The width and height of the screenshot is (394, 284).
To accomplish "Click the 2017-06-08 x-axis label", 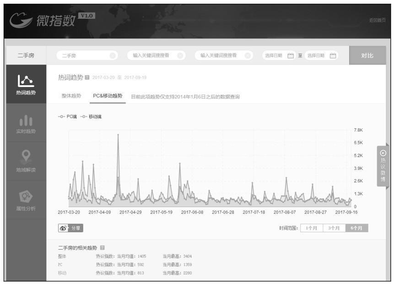I will point(192,212).
